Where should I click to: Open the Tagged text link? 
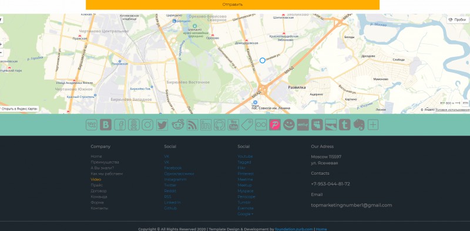pyautogui.click(x=244, y=162)
